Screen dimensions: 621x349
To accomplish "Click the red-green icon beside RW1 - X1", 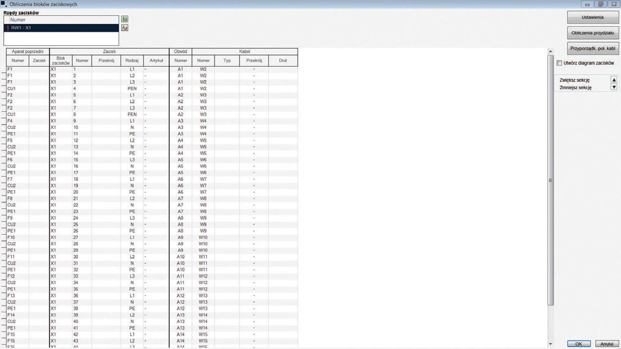I will click(125, 28).
